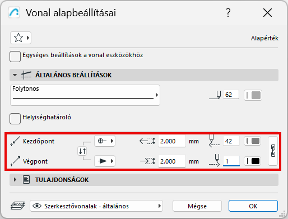Edit the Kezdőpont pen number 42
The image size is (288, 219).
click(231, 141)
